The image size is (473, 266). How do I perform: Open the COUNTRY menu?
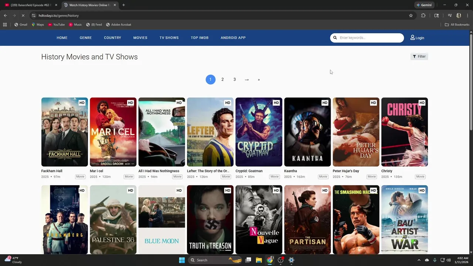[x=112, y=38]
